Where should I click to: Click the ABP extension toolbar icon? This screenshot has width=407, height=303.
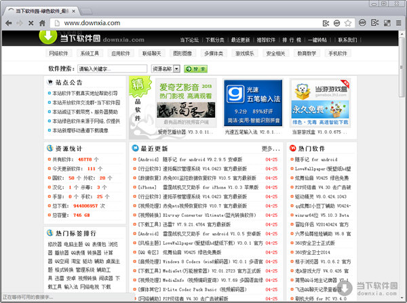click(362, 23)
